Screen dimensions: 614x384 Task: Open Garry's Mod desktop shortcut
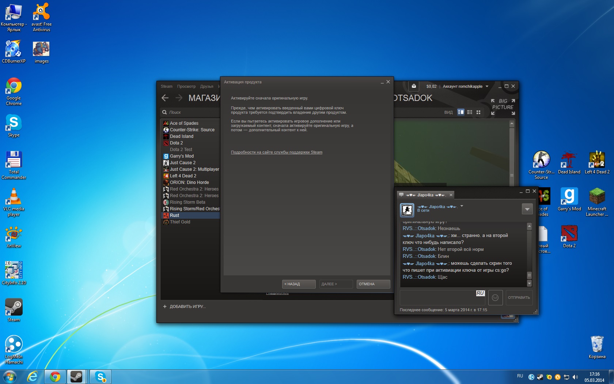pyautogui.click(x=569, y=199)
